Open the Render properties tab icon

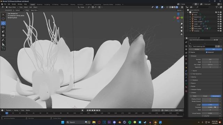tap(186, 46)
